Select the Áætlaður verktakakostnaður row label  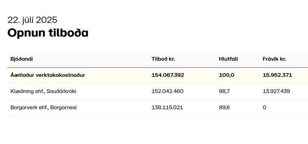click(48, 75)
